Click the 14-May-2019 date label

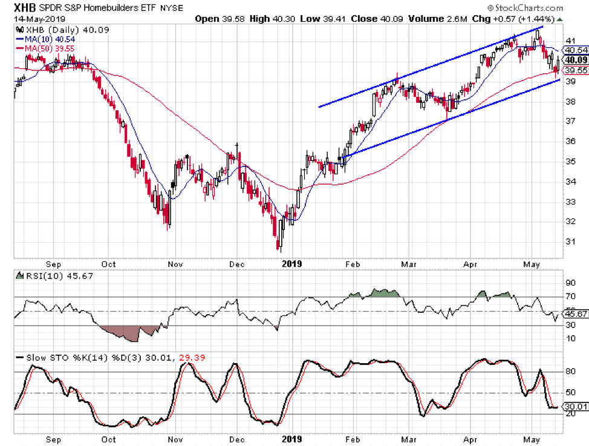[x=39, y=19]
